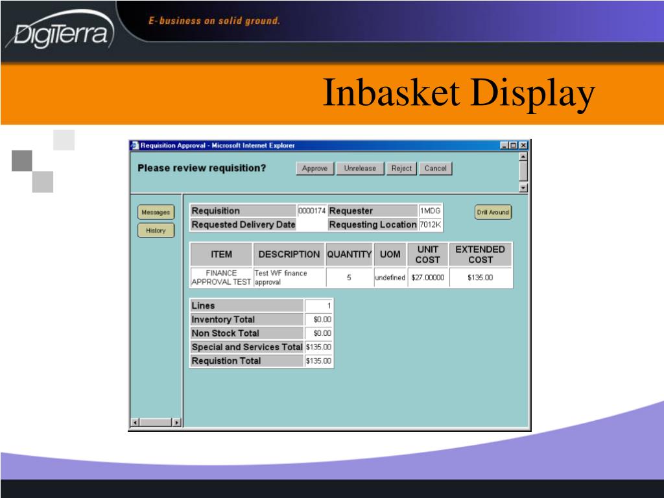This screenshot has width=664, height=498.
Task: Click the QUANTITY column header
Action: pyautogui.click(x=349, y=254)
